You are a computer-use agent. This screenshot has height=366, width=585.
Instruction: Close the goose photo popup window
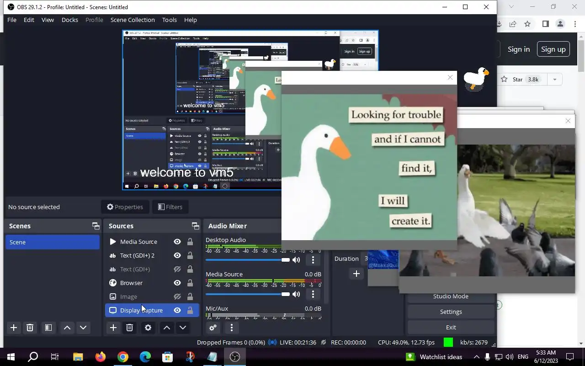coord(568,121)
